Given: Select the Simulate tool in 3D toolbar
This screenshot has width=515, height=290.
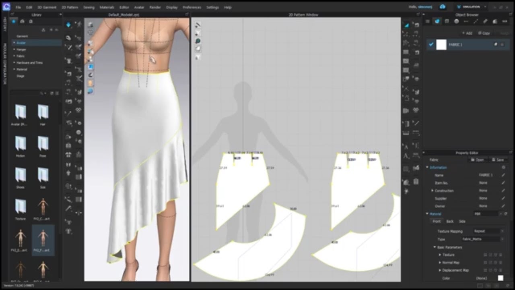Looking at the screenshot, I should (x=68, y=25).
